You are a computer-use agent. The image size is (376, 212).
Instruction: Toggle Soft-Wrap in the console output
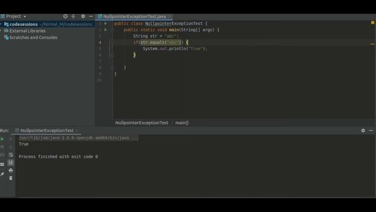click(11, 155)
